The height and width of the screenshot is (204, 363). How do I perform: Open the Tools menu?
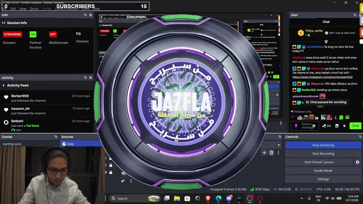pyautogui.click(x=86, y=9)
